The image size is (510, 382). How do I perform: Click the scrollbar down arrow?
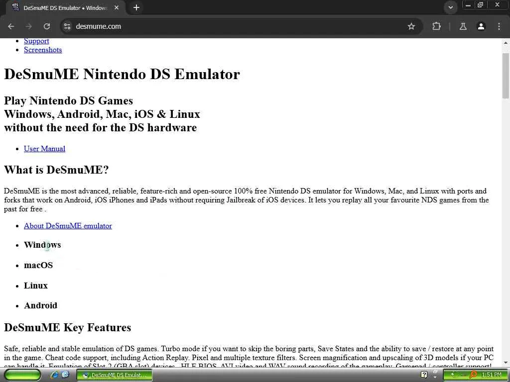coord(506,362)
